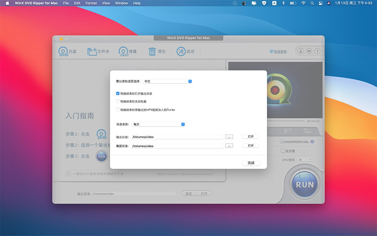
Task: Click the 浏览 button in main window
Action: point(189,194)
